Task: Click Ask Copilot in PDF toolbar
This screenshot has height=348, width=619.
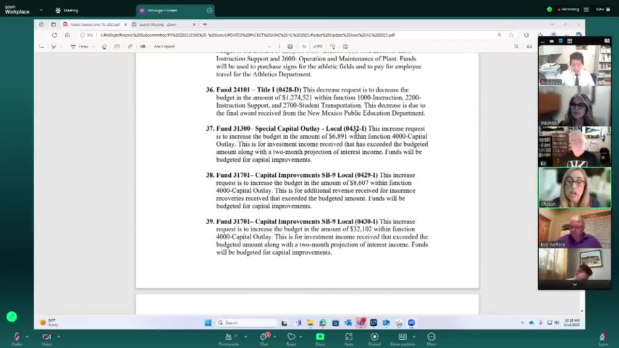Action: tap(164, 46)
